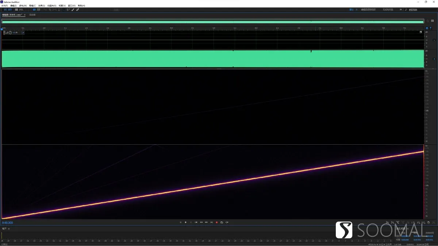Screen dimensions: 438x246
Task: Select the edit audio to video workspace
Action: (368, 9)
